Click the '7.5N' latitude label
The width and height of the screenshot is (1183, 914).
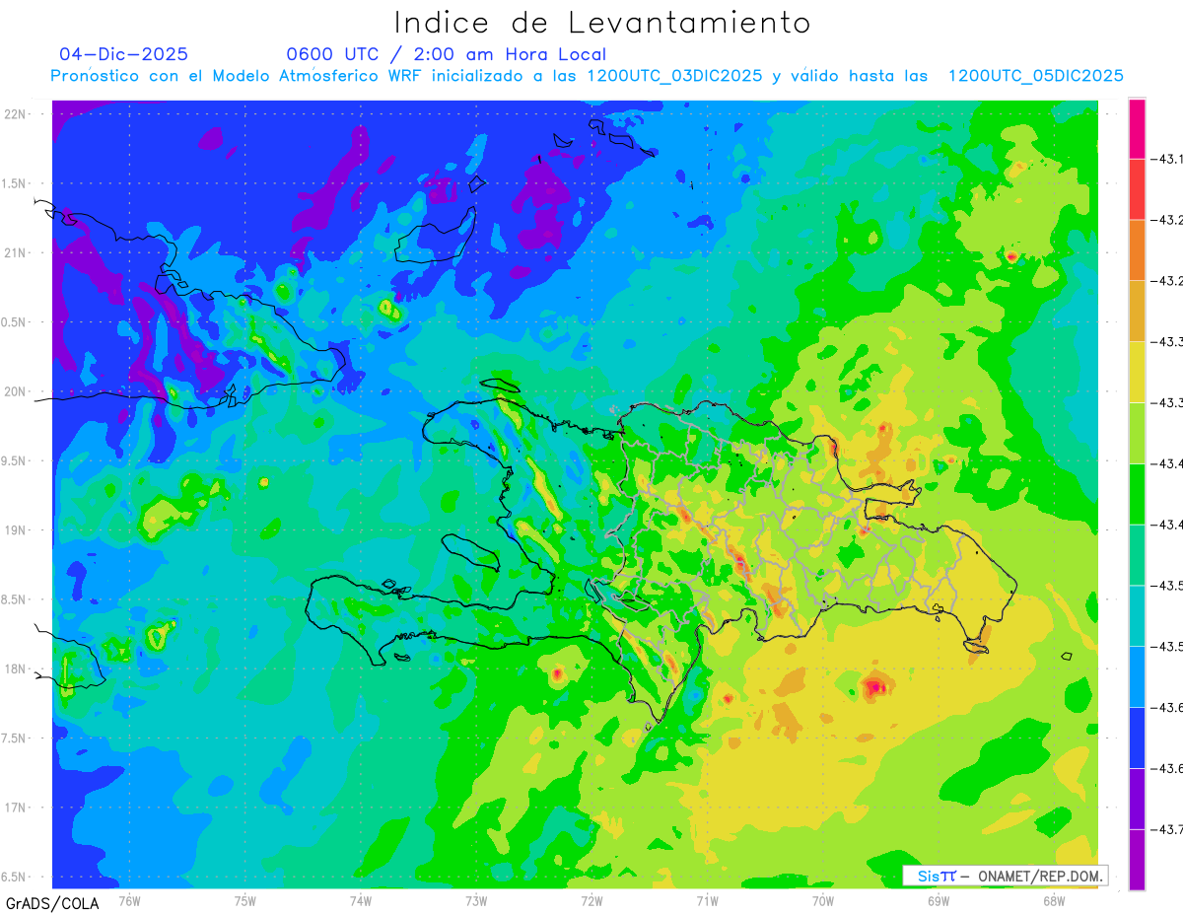pos(14,738)
